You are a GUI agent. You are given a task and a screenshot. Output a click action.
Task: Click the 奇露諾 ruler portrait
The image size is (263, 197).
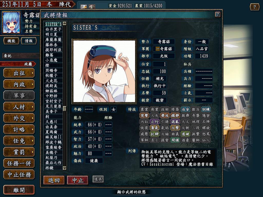11,23
